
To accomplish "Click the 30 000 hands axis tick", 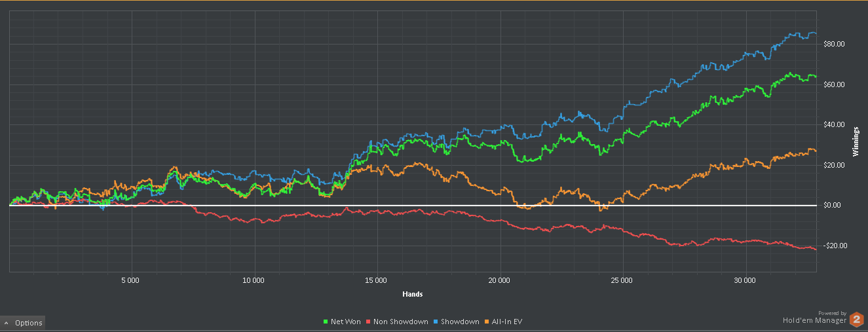I will [745, 280].
